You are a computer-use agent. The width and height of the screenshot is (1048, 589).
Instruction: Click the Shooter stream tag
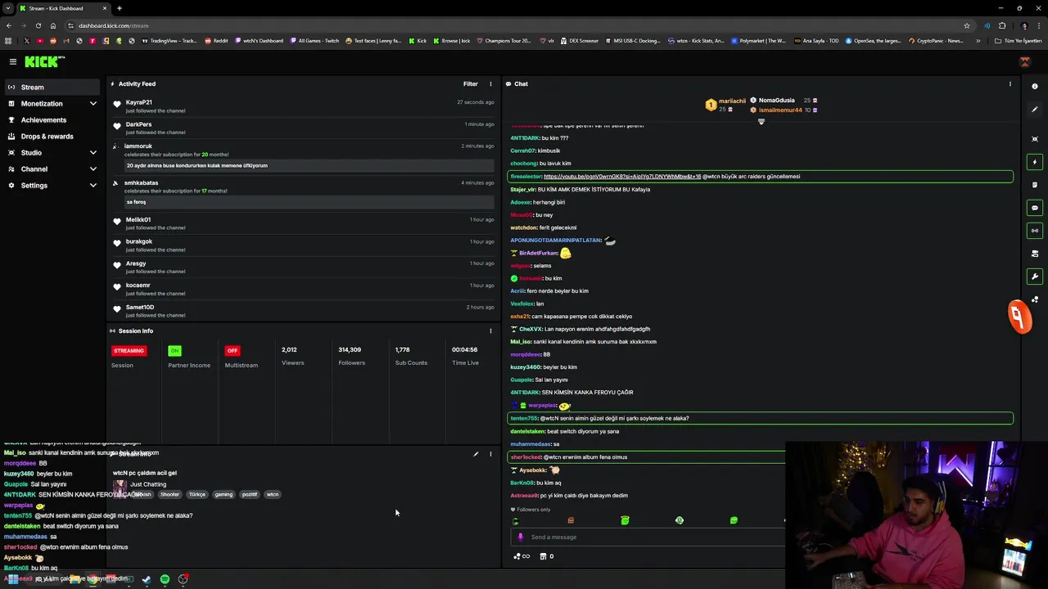pyautogui.click(x=169, y=494)
